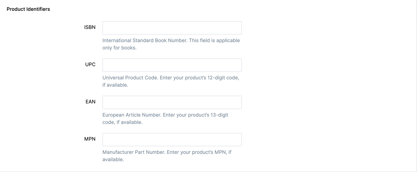Click the 'Manufacturer Part Number' description
This screenshot has width=417, height=172.
click(x=134, y=152)
